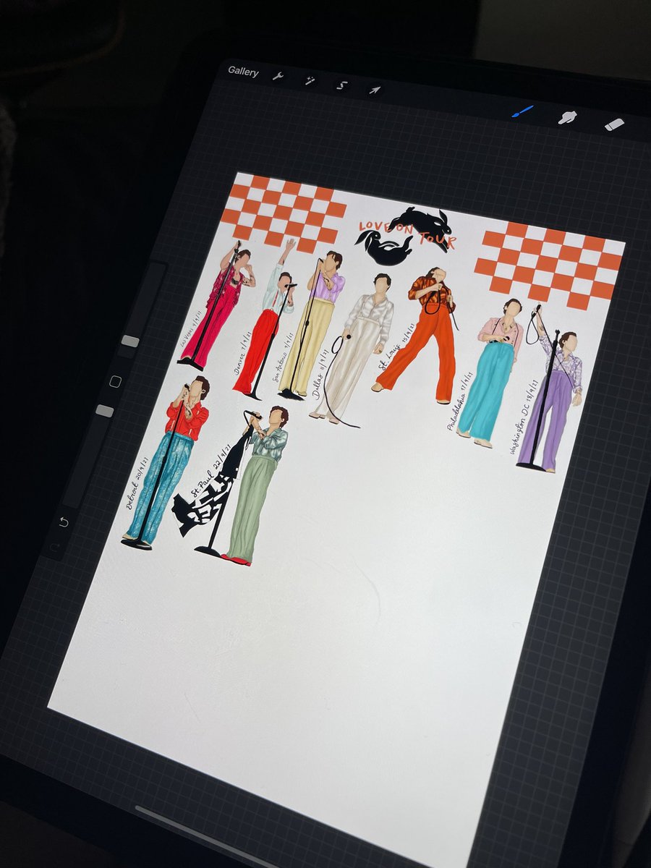Tap the square Modify button in sidebar
Viewport: 651px width, 868px height.
pos(116,381)
